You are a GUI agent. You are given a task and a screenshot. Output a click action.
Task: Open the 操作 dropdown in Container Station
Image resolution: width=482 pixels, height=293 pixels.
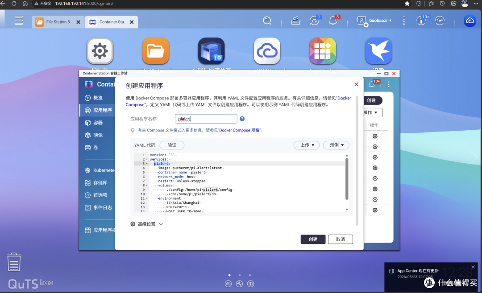372,112
